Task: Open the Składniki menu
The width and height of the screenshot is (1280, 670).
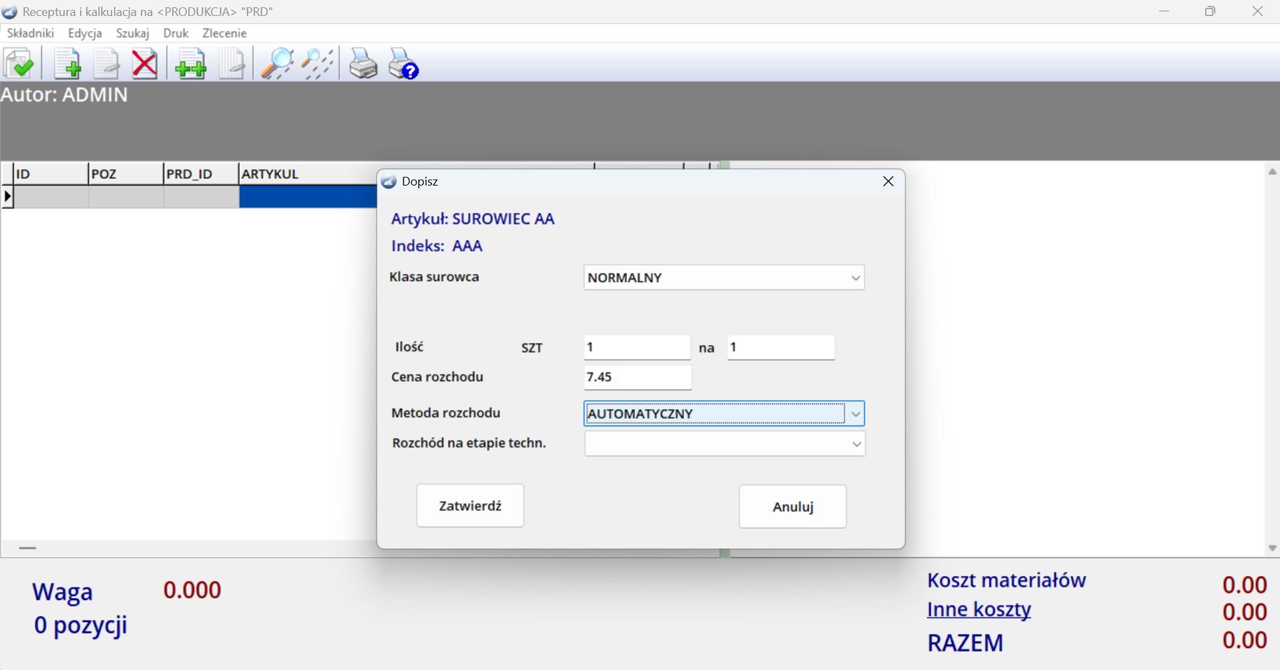Action: pyautogui.click(x=30, y=33)
